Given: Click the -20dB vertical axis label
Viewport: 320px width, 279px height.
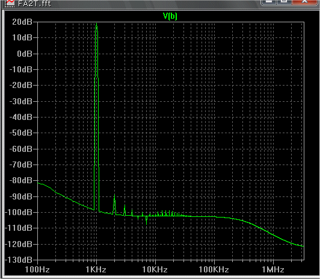Looking at the screenshot, I should point(20,85).
